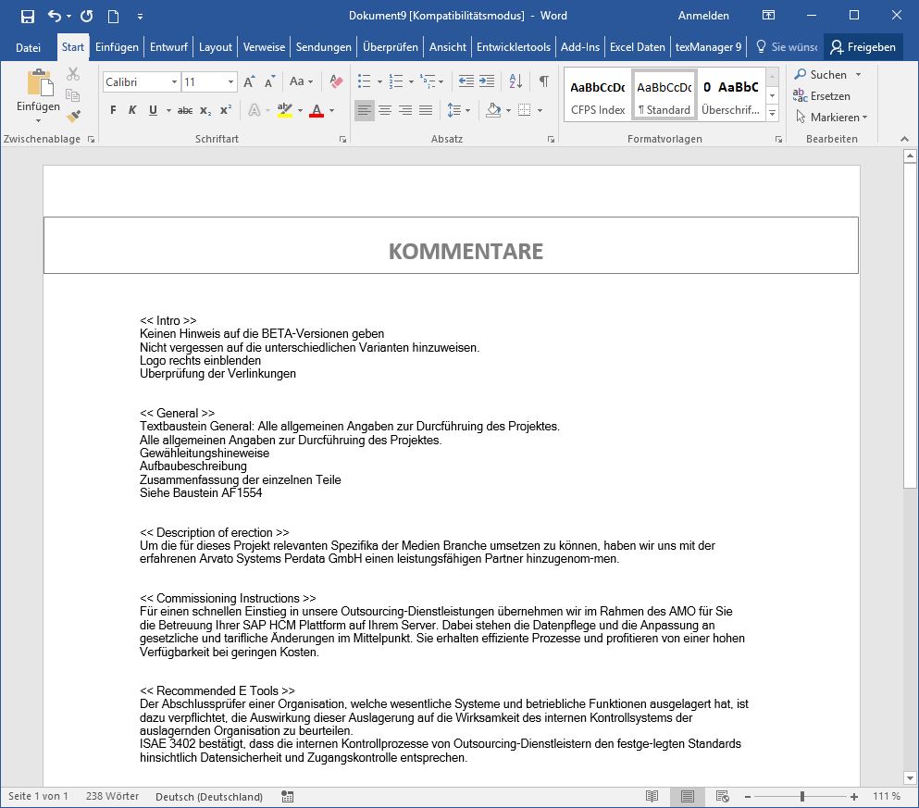Toggle italic formatting (K)
The image size is (919, 808).
[132, 110]
